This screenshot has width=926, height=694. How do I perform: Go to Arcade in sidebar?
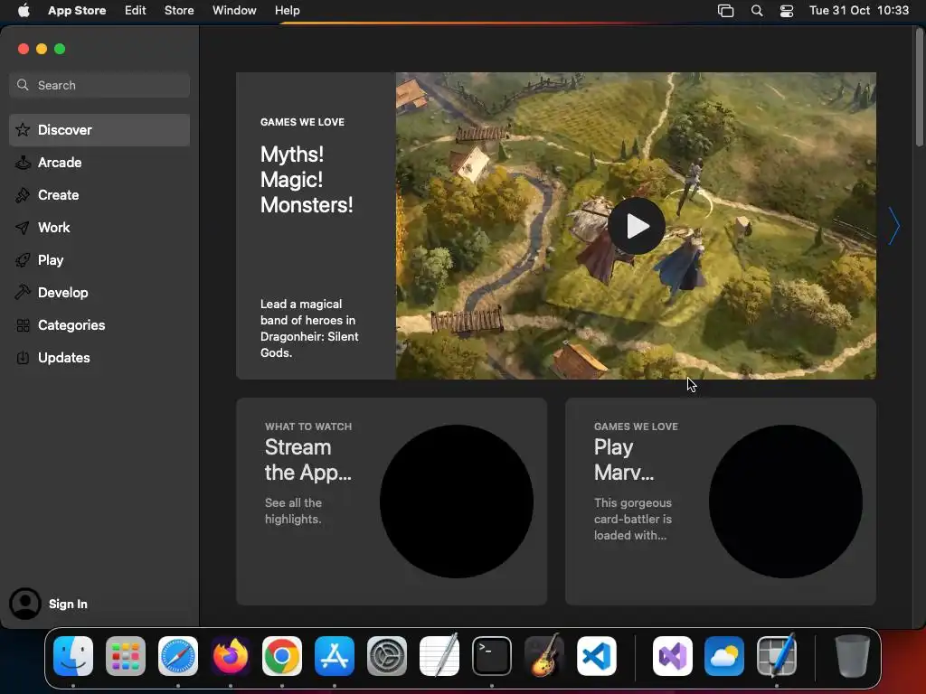pyautogui.click(x=99, y=163)
